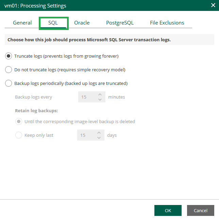Viewport: 219px width, 220px height.
Task: Increase the keep only last days value
Action: pos(99,133)
